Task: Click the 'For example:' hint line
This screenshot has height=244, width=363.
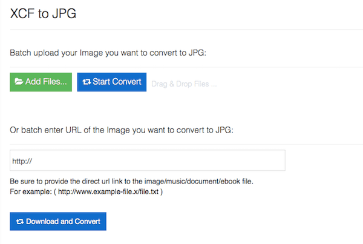Action: point(86,192)
